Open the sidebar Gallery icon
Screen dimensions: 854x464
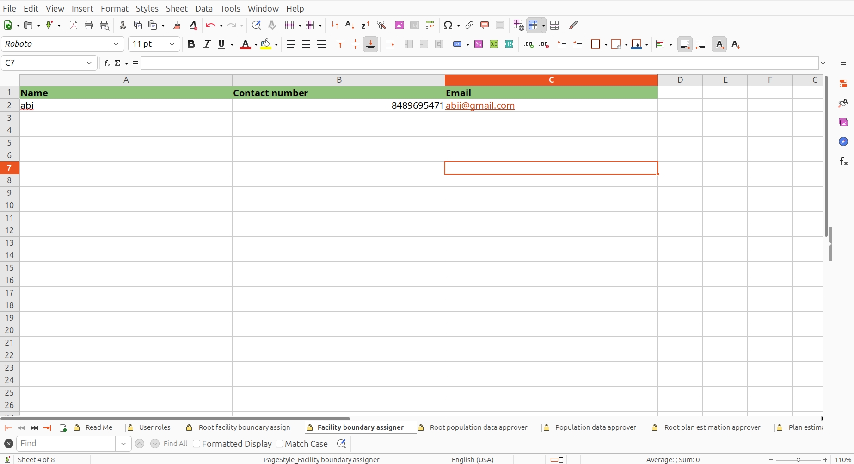coord(843,122)
